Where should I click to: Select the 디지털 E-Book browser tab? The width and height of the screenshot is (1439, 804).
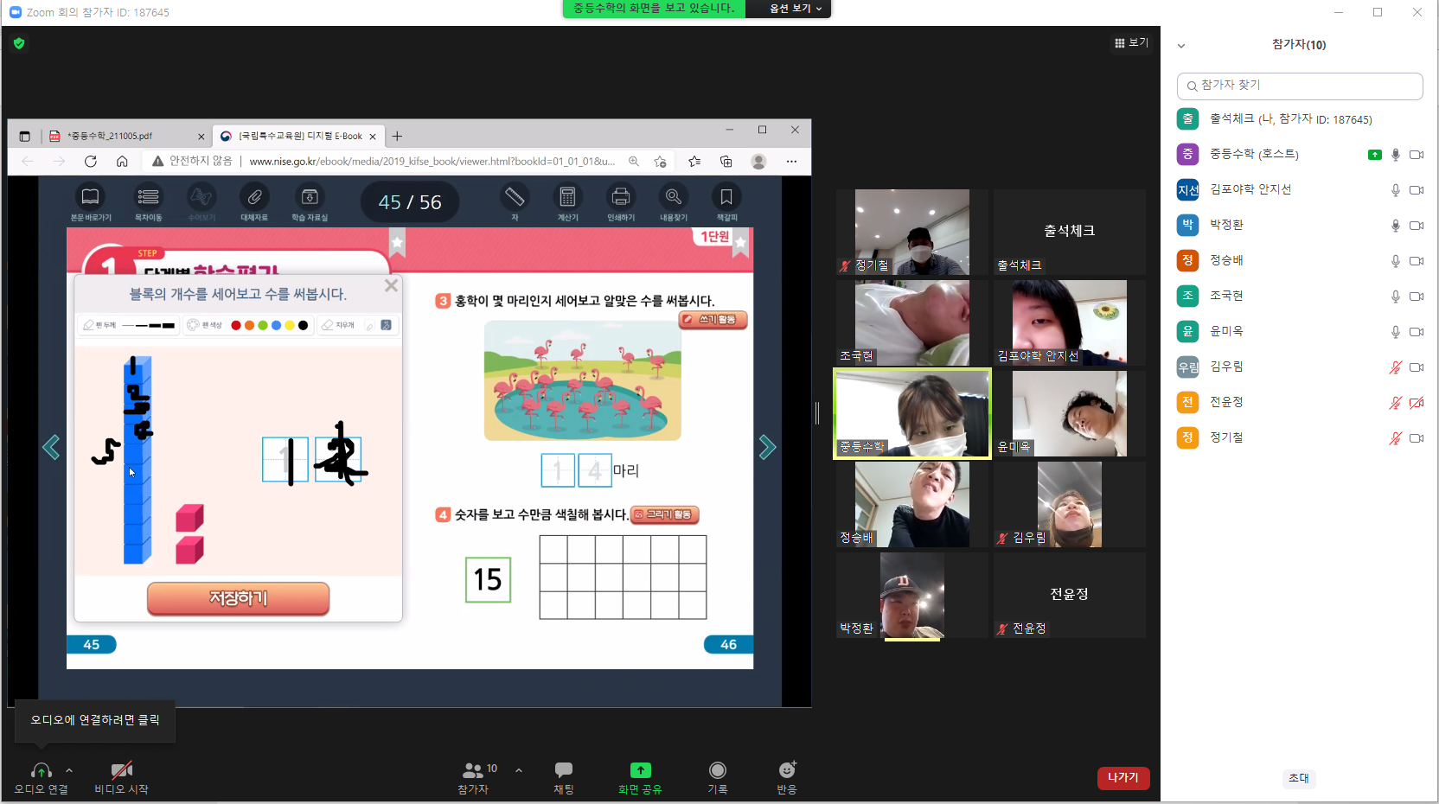297,136
